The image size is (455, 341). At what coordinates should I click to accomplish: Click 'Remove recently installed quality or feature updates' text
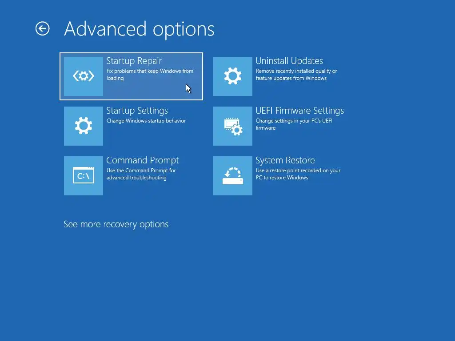[x=296, y=75]
